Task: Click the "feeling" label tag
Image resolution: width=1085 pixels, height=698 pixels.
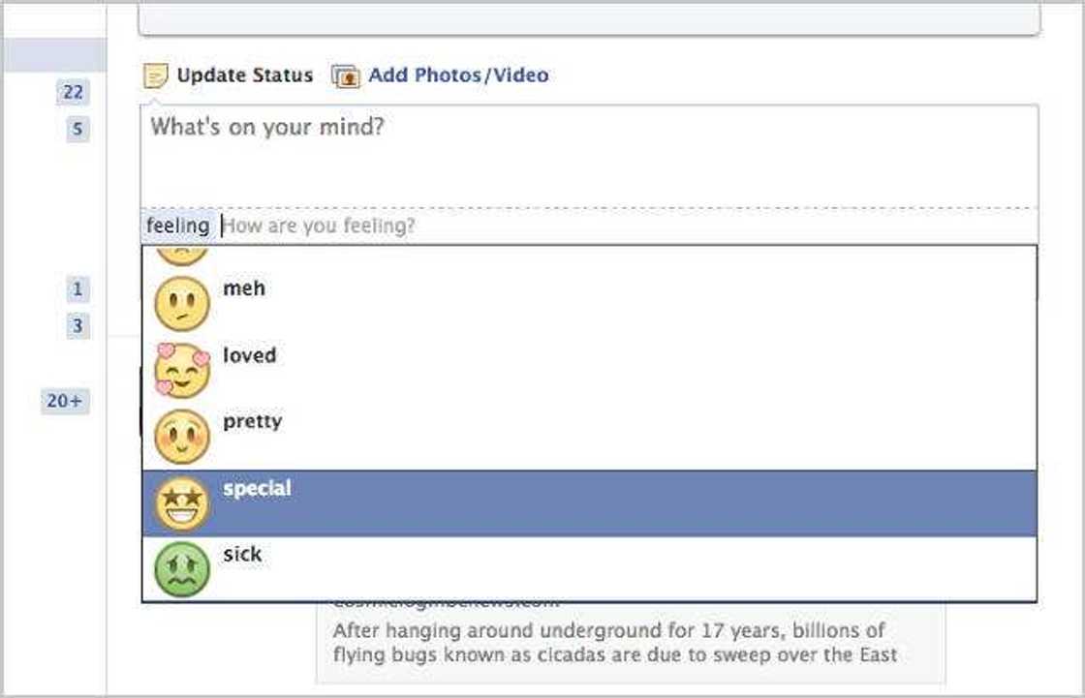Action: tap(177, 227)
